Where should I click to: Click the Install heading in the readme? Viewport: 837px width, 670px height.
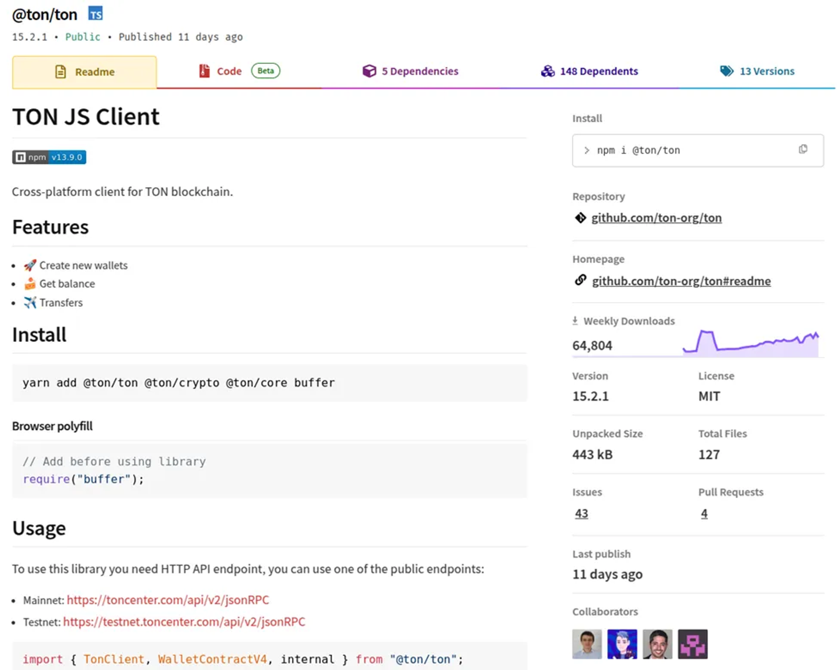39,334
